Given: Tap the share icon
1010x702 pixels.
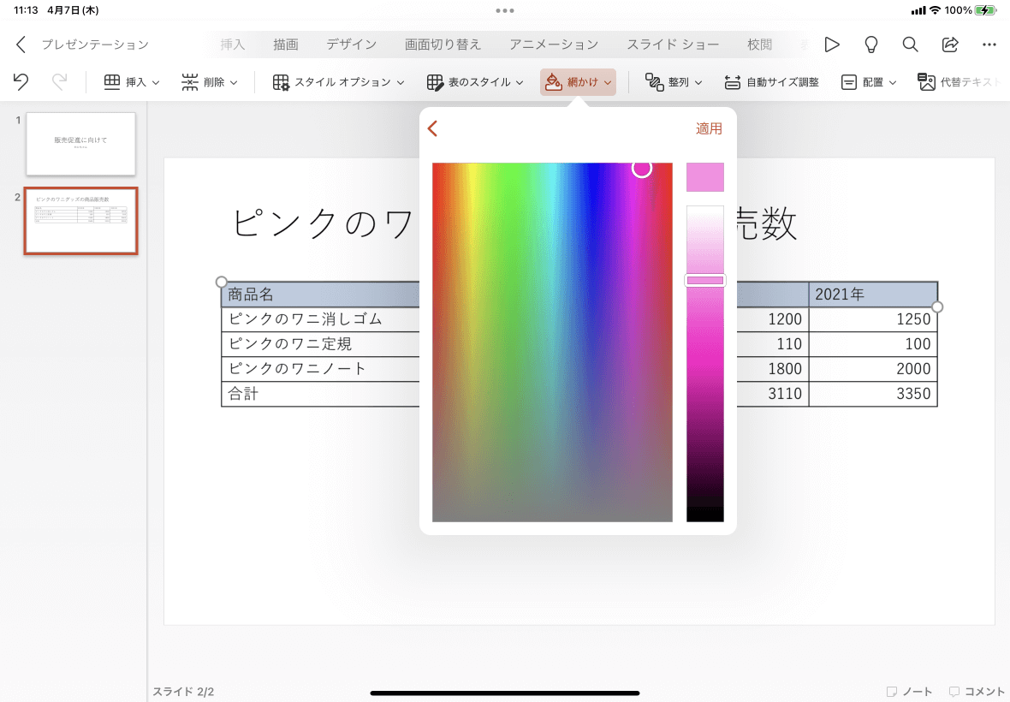Looking at the screenshot, I should [x=950, y=45].
